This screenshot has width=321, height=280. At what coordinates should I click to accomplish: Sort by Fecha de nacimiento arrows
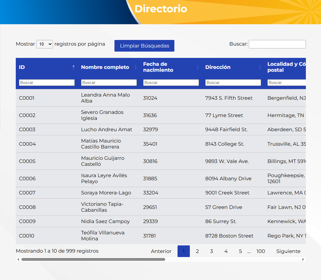[x=198, y=67]
